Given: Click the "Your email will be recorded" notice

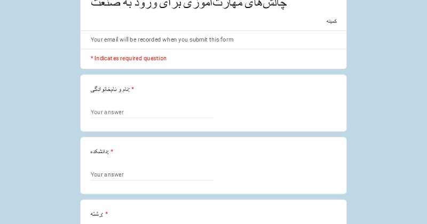Looking at the screenshot, I should click(162, 39).
